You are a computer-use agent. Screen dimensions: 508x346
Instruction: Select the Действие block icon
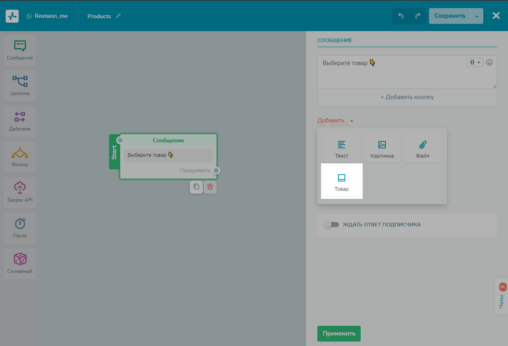pos(20,121)
